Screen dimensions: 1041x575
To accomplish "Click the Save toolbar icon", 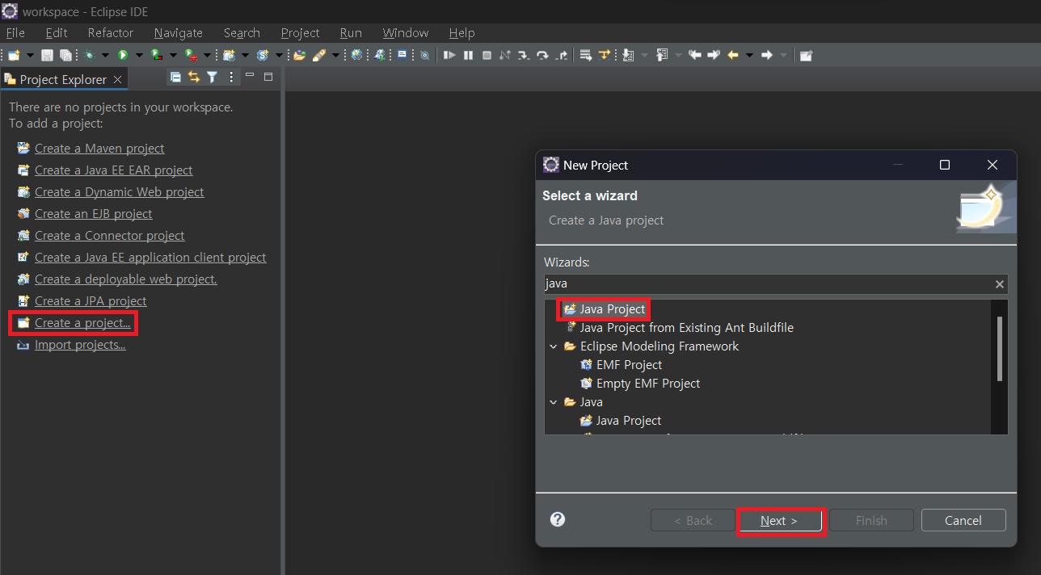I will coord(47,55).
